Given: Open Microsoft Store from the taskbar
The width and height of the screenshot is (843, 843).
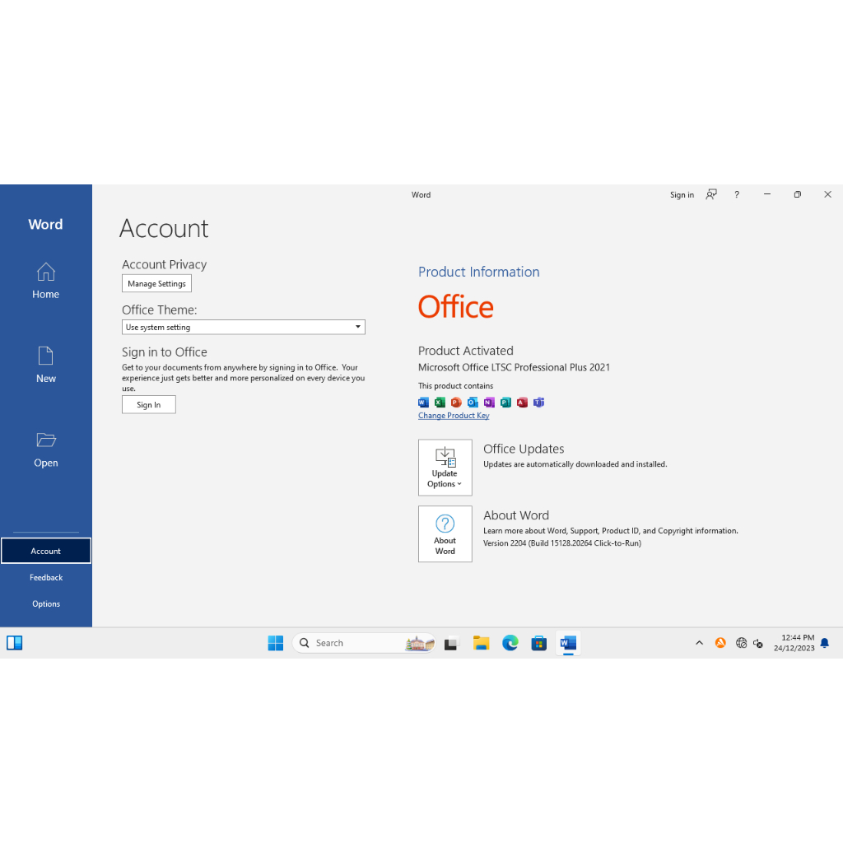Looking at the screenshot, I should (539, 643).
